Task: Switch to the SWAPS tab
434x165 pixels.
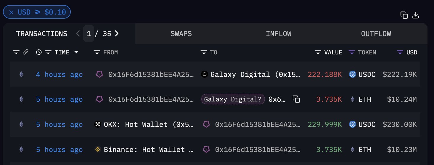Action: tap(181, 34)
